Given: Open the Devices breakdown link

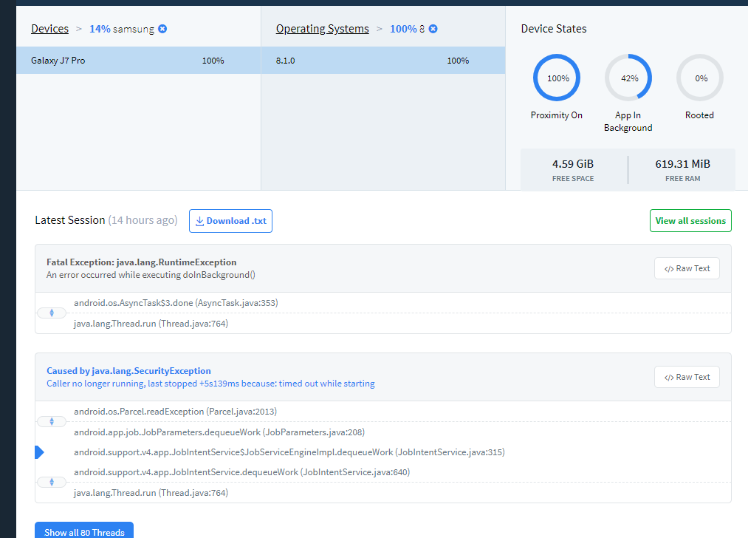Looking at the screenshot, I should point(49,29).
